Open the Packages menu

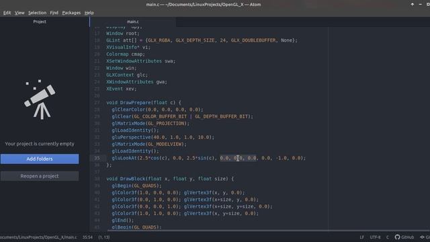click(x=71, y=13)
